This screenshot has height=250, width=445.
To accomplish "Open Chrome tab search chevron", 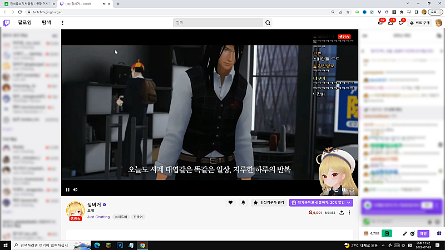I will (x=408, y=3).
